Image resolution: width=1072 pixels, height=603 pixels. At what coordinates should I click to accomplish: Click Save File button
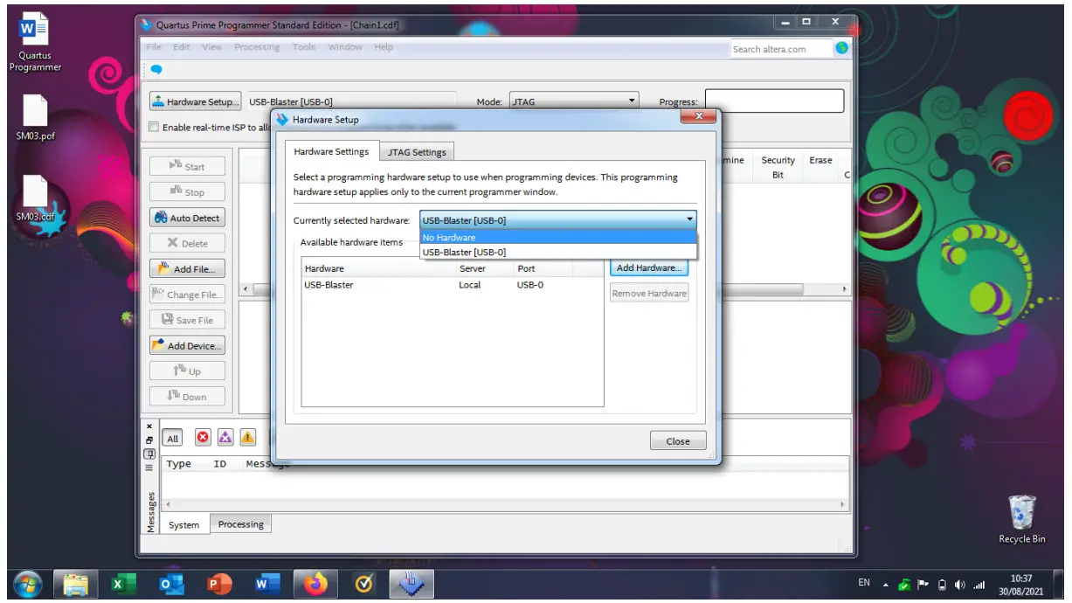tap(187, 320)
